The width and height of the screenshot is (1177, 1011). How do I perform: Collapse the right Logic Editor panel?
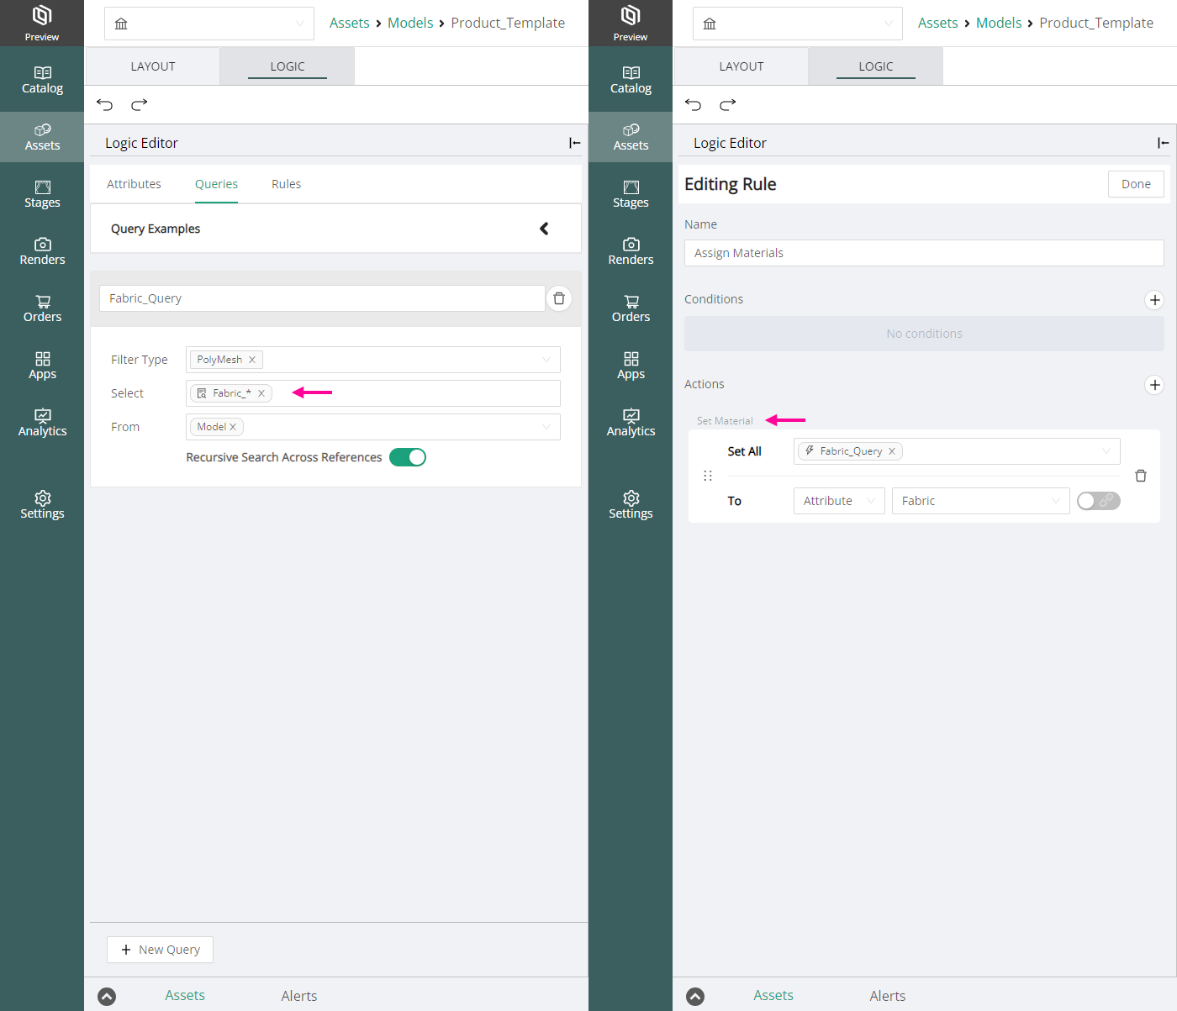point(1164,143)
